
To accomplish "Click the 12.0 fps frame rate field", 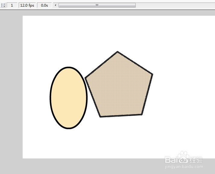I will coord(27,5).
